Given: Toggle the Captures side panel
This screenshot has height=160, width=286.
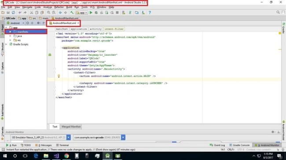Looking at the screenshot, I should coord(2,68).
